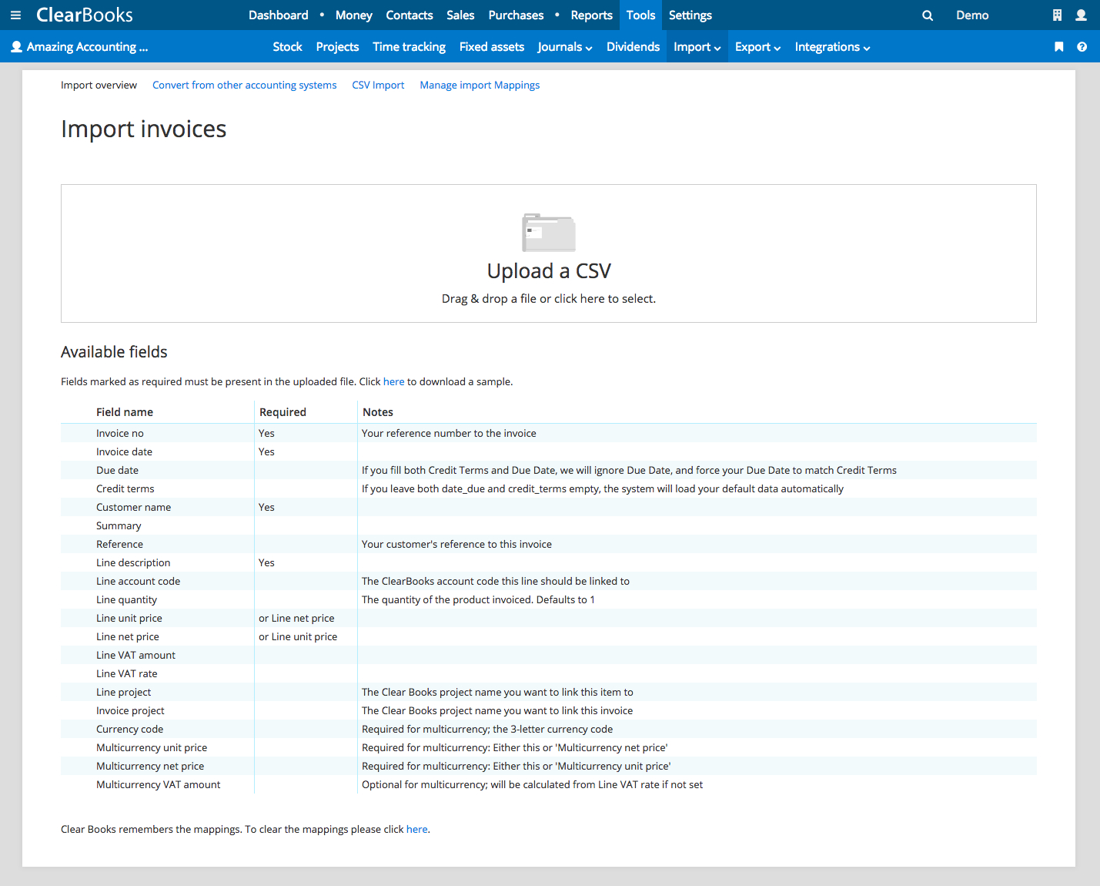The width and height of the screenshot is (1100, 886).
Task: Select the Fixed assets tab
Action: click(492, 46)
